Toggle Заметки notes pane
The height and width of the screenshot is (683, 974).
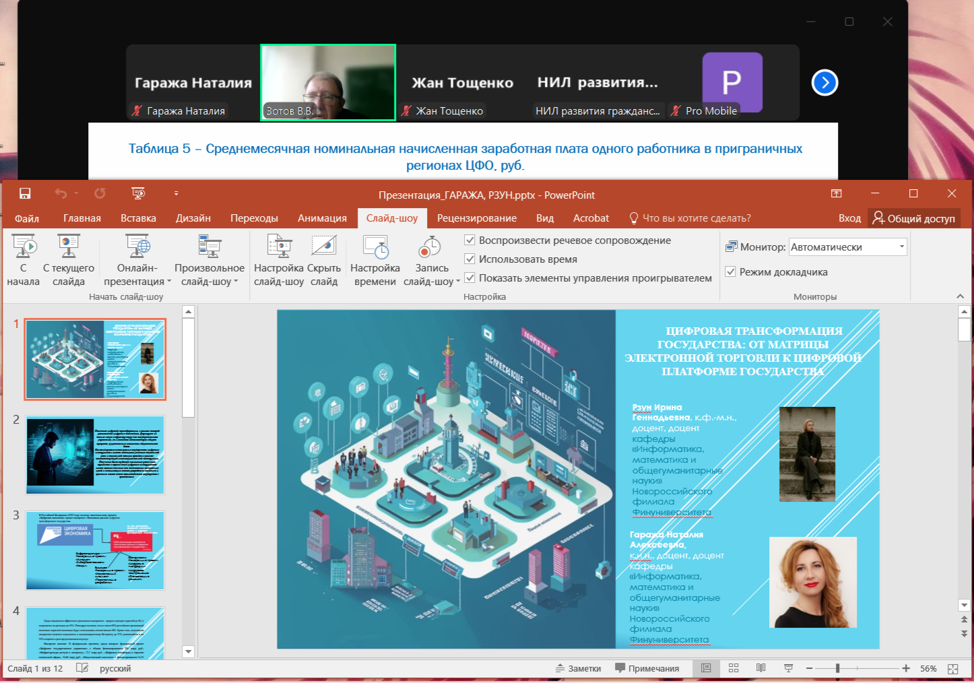click(578, 668)
